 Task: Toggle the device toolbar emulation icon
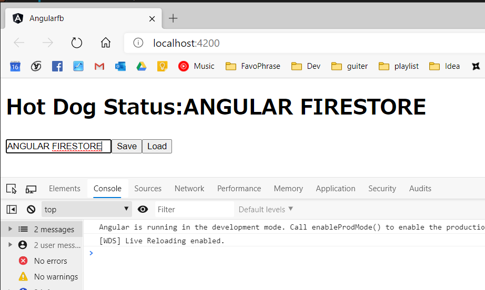click(31, 189)
